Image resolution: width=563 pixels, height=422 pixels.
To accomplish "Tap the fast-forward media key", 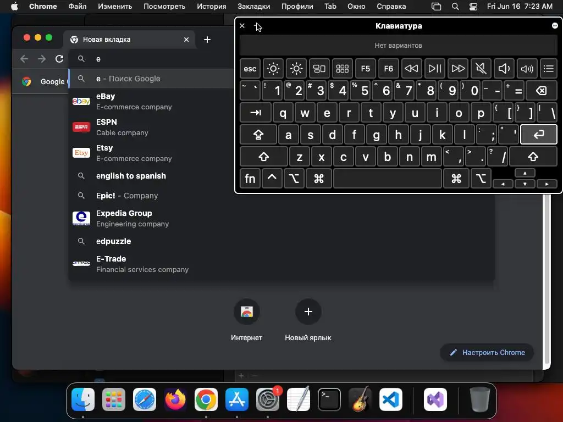I will point(458,69).
